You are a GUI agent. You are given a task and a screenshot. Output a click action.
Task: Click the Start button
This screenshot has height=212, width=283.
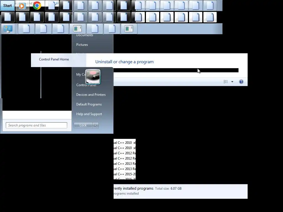point(7,6)
